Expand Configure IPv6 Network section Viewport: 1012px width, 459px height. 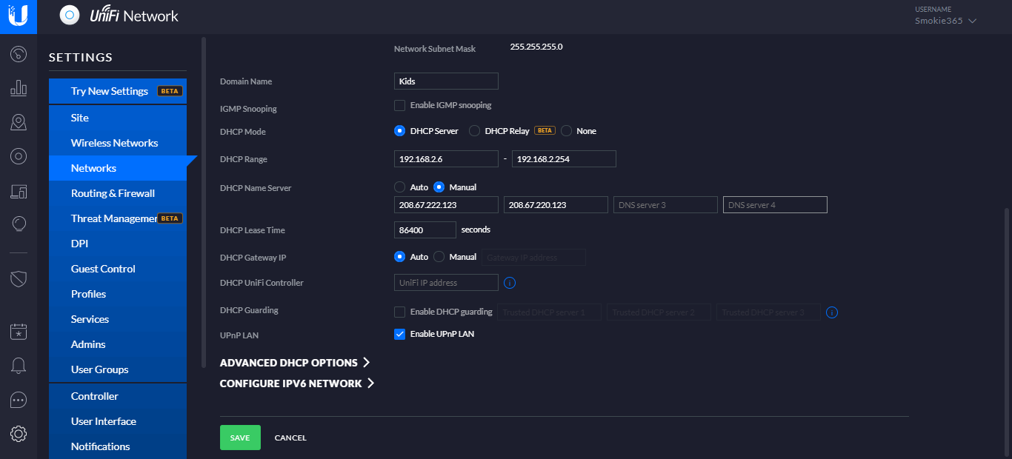pos(296,383)
